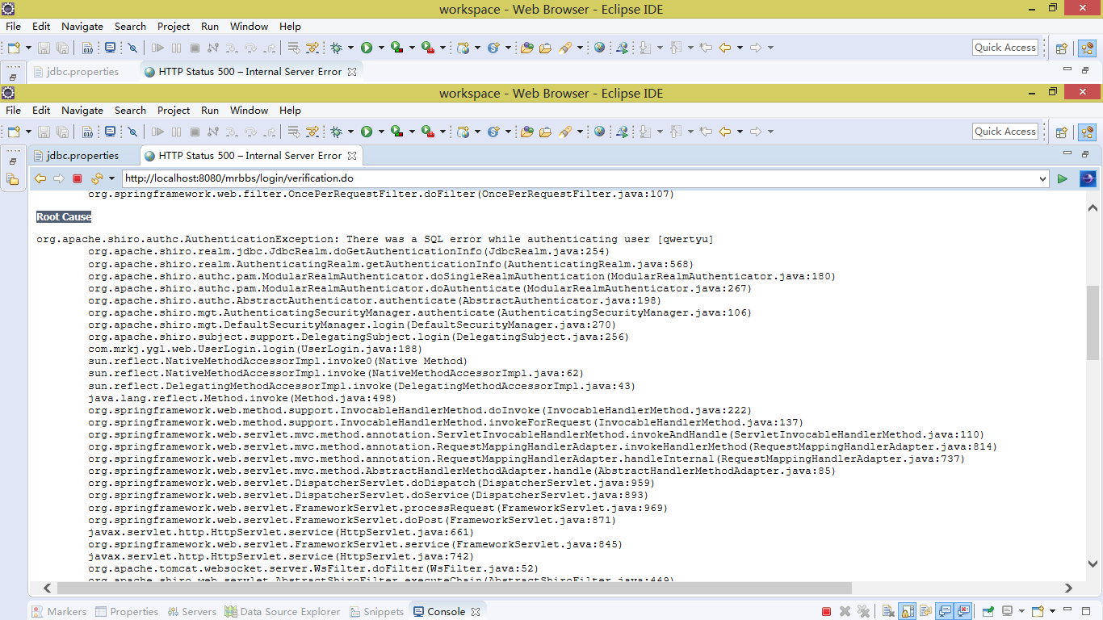This screenshot has width=1103, height=620.
Task: Click Last Edit Location in the front window toolbar
Action: 706,132
